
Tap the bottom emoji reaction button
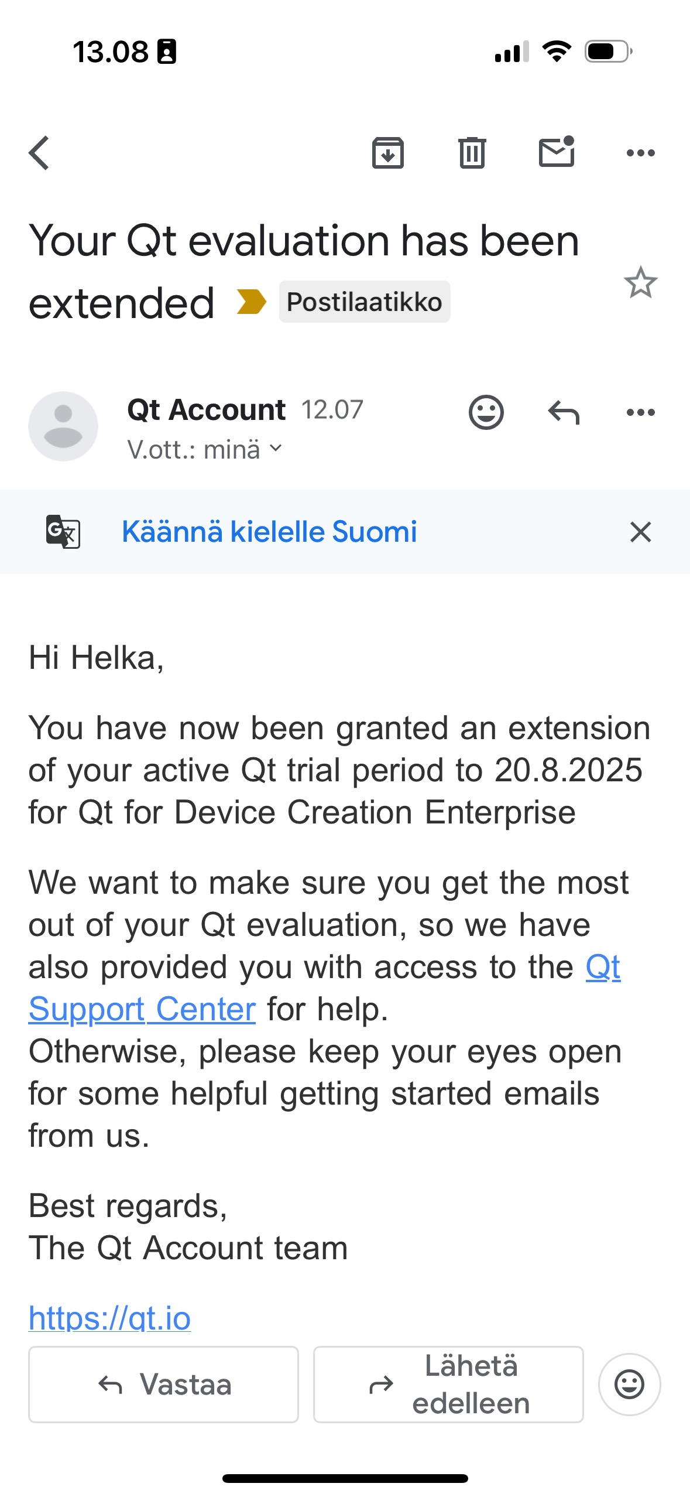click(x=629, y=1385)
